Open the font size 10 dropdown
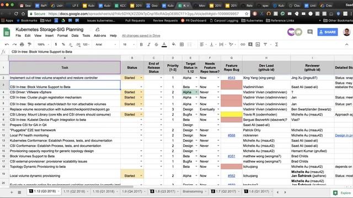353x198 pixels. click(129, 45)
